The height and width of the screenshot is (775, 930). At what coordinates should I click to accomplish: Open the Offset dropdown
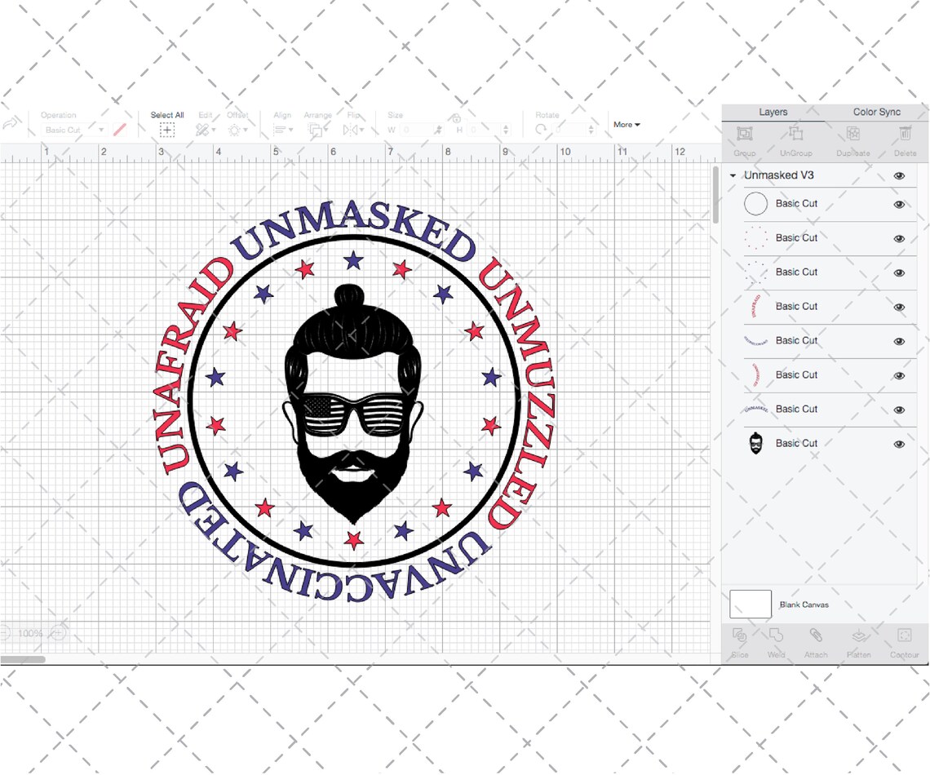tap(237, 130)
